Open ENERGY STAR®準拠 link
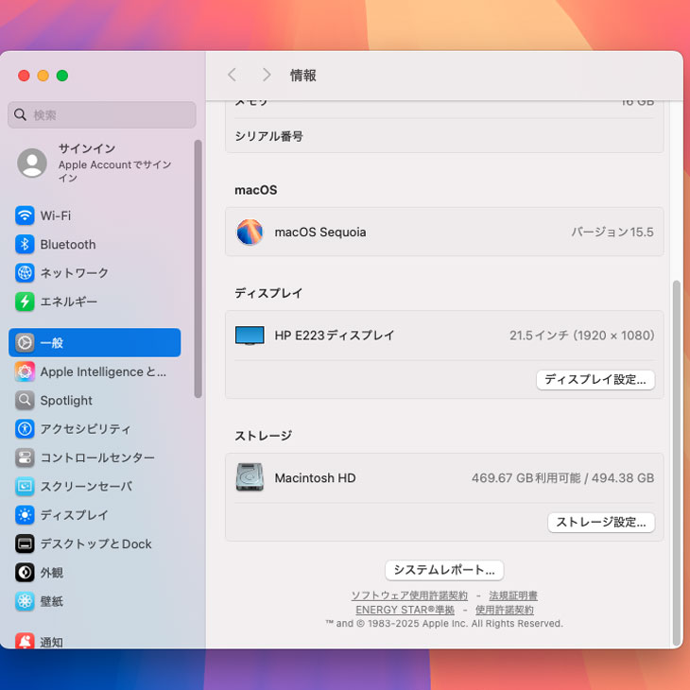This screenshot has width=690, height=690. (x=405, y=610)
